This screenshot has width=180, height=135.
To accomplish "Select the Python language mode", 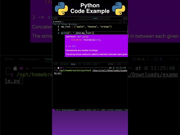I will point(103,110).
